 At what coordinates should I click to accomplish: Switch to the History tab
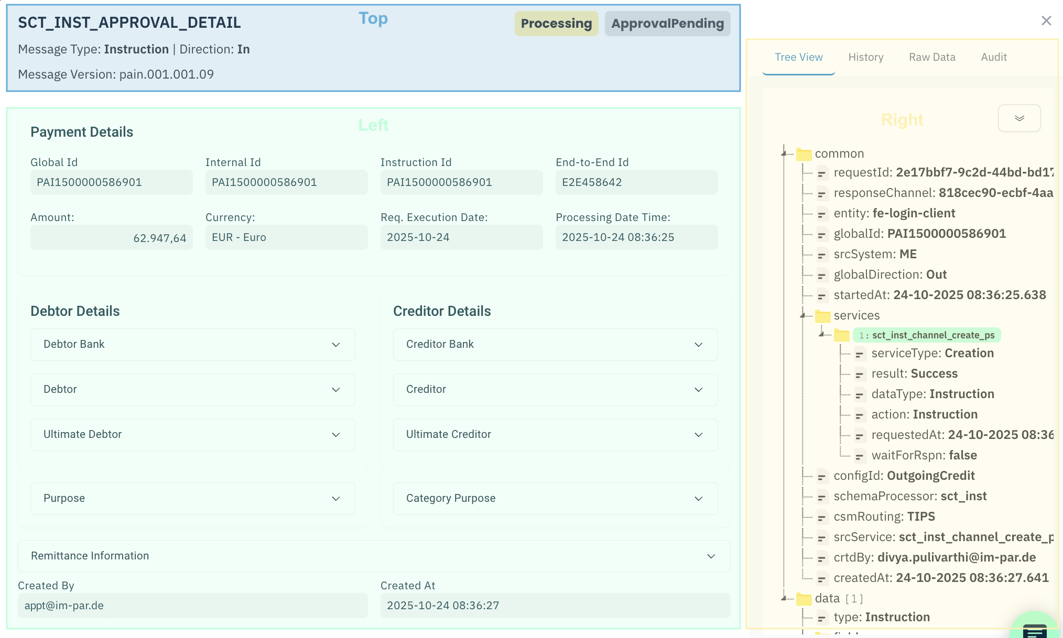(866, 57)
